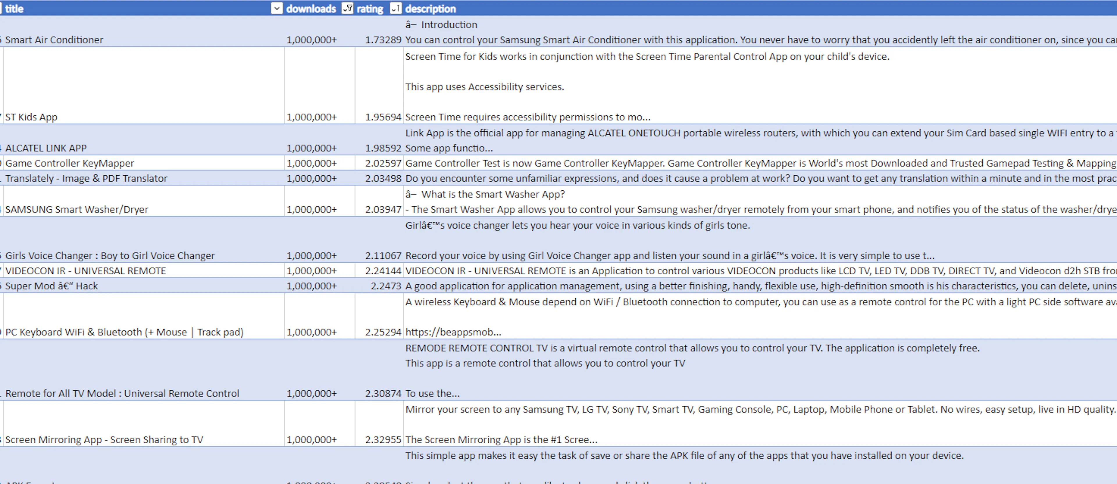Select the VIDEOCON IR title cell
The height and width of the screenshot is (484, 1117).
[143, 270]
